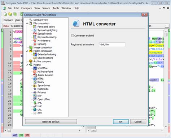Select the My interests heart icon
The width and height of the screenshot is (171, 138).
[35, 40]
